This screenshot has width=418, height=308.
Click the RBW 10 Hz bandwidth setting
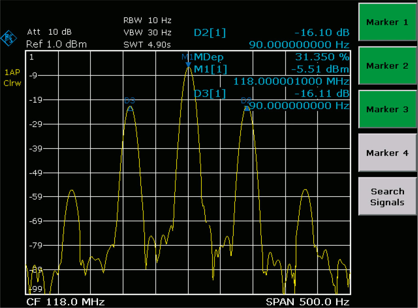148,20
